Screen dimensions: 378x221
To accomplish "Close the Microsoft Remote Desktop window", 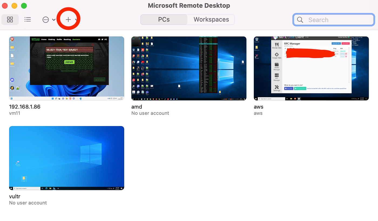I will [5, 6].
